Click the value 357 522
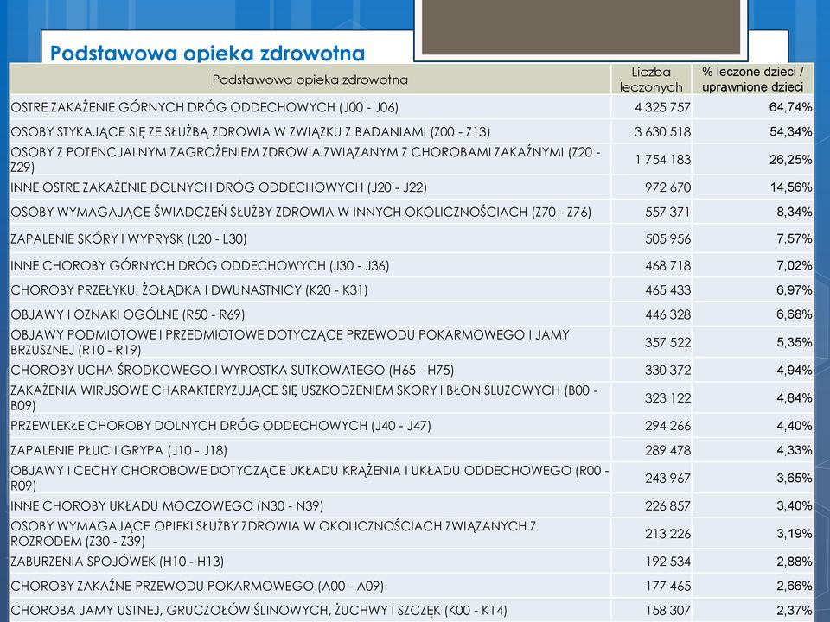Image resolution: width=830 pixels, height=622 pixels. coord(667,342)
